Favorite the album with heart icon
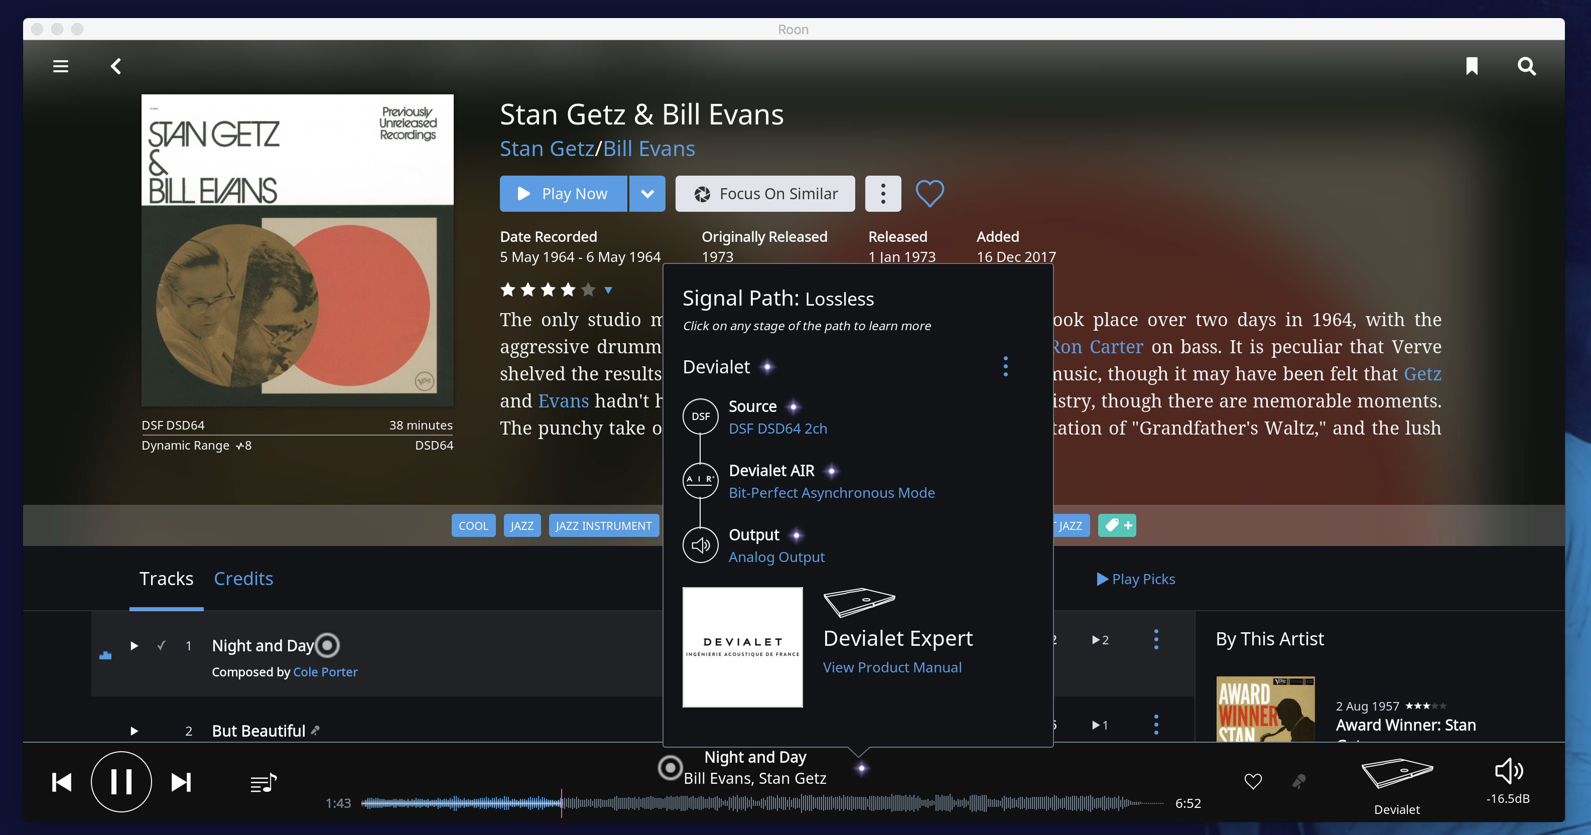Viewport: 1591px width, 835px height. pos(930,194)
